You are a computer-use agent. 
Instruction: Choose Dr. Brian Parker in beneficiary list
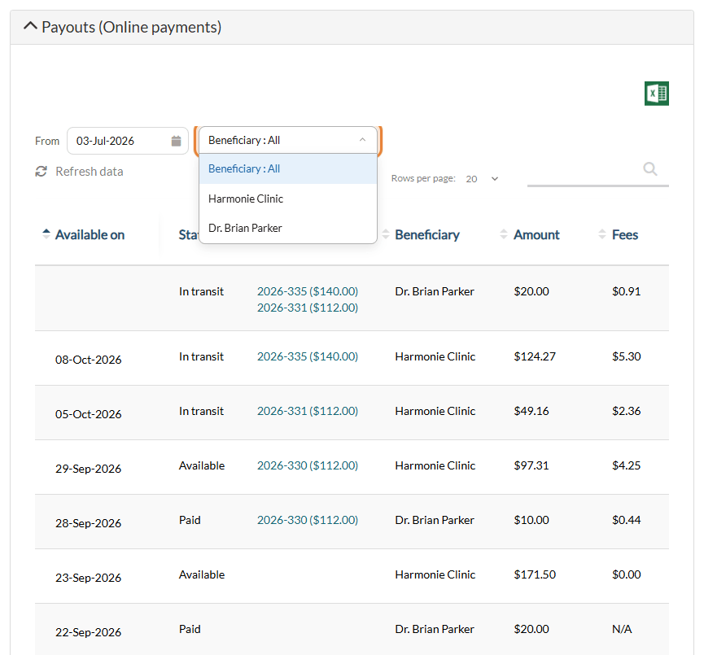(288, 228)
